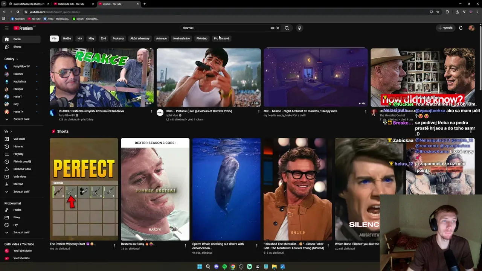Open the YouTube guide hamburger menu
The height and width of the screenshot is (271, 482).
(6, 28)
